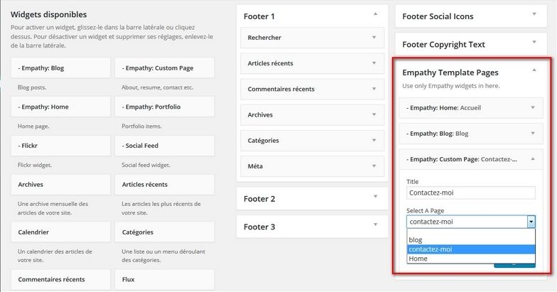The width and height of the screenshot is (557, 292).
Task: Add the Social Feed available widget
Action: 164,146
